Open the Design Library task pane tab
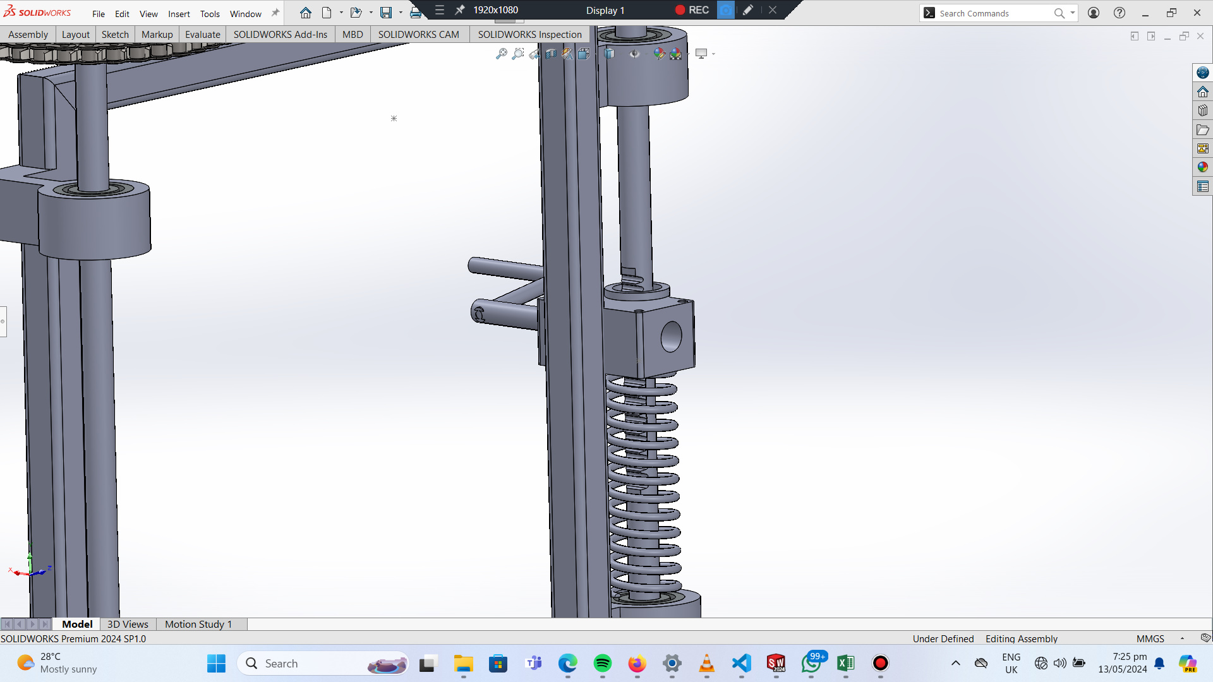This screenshot has width=1213, height=682. pyautogui.click(x=1202, y=111)
